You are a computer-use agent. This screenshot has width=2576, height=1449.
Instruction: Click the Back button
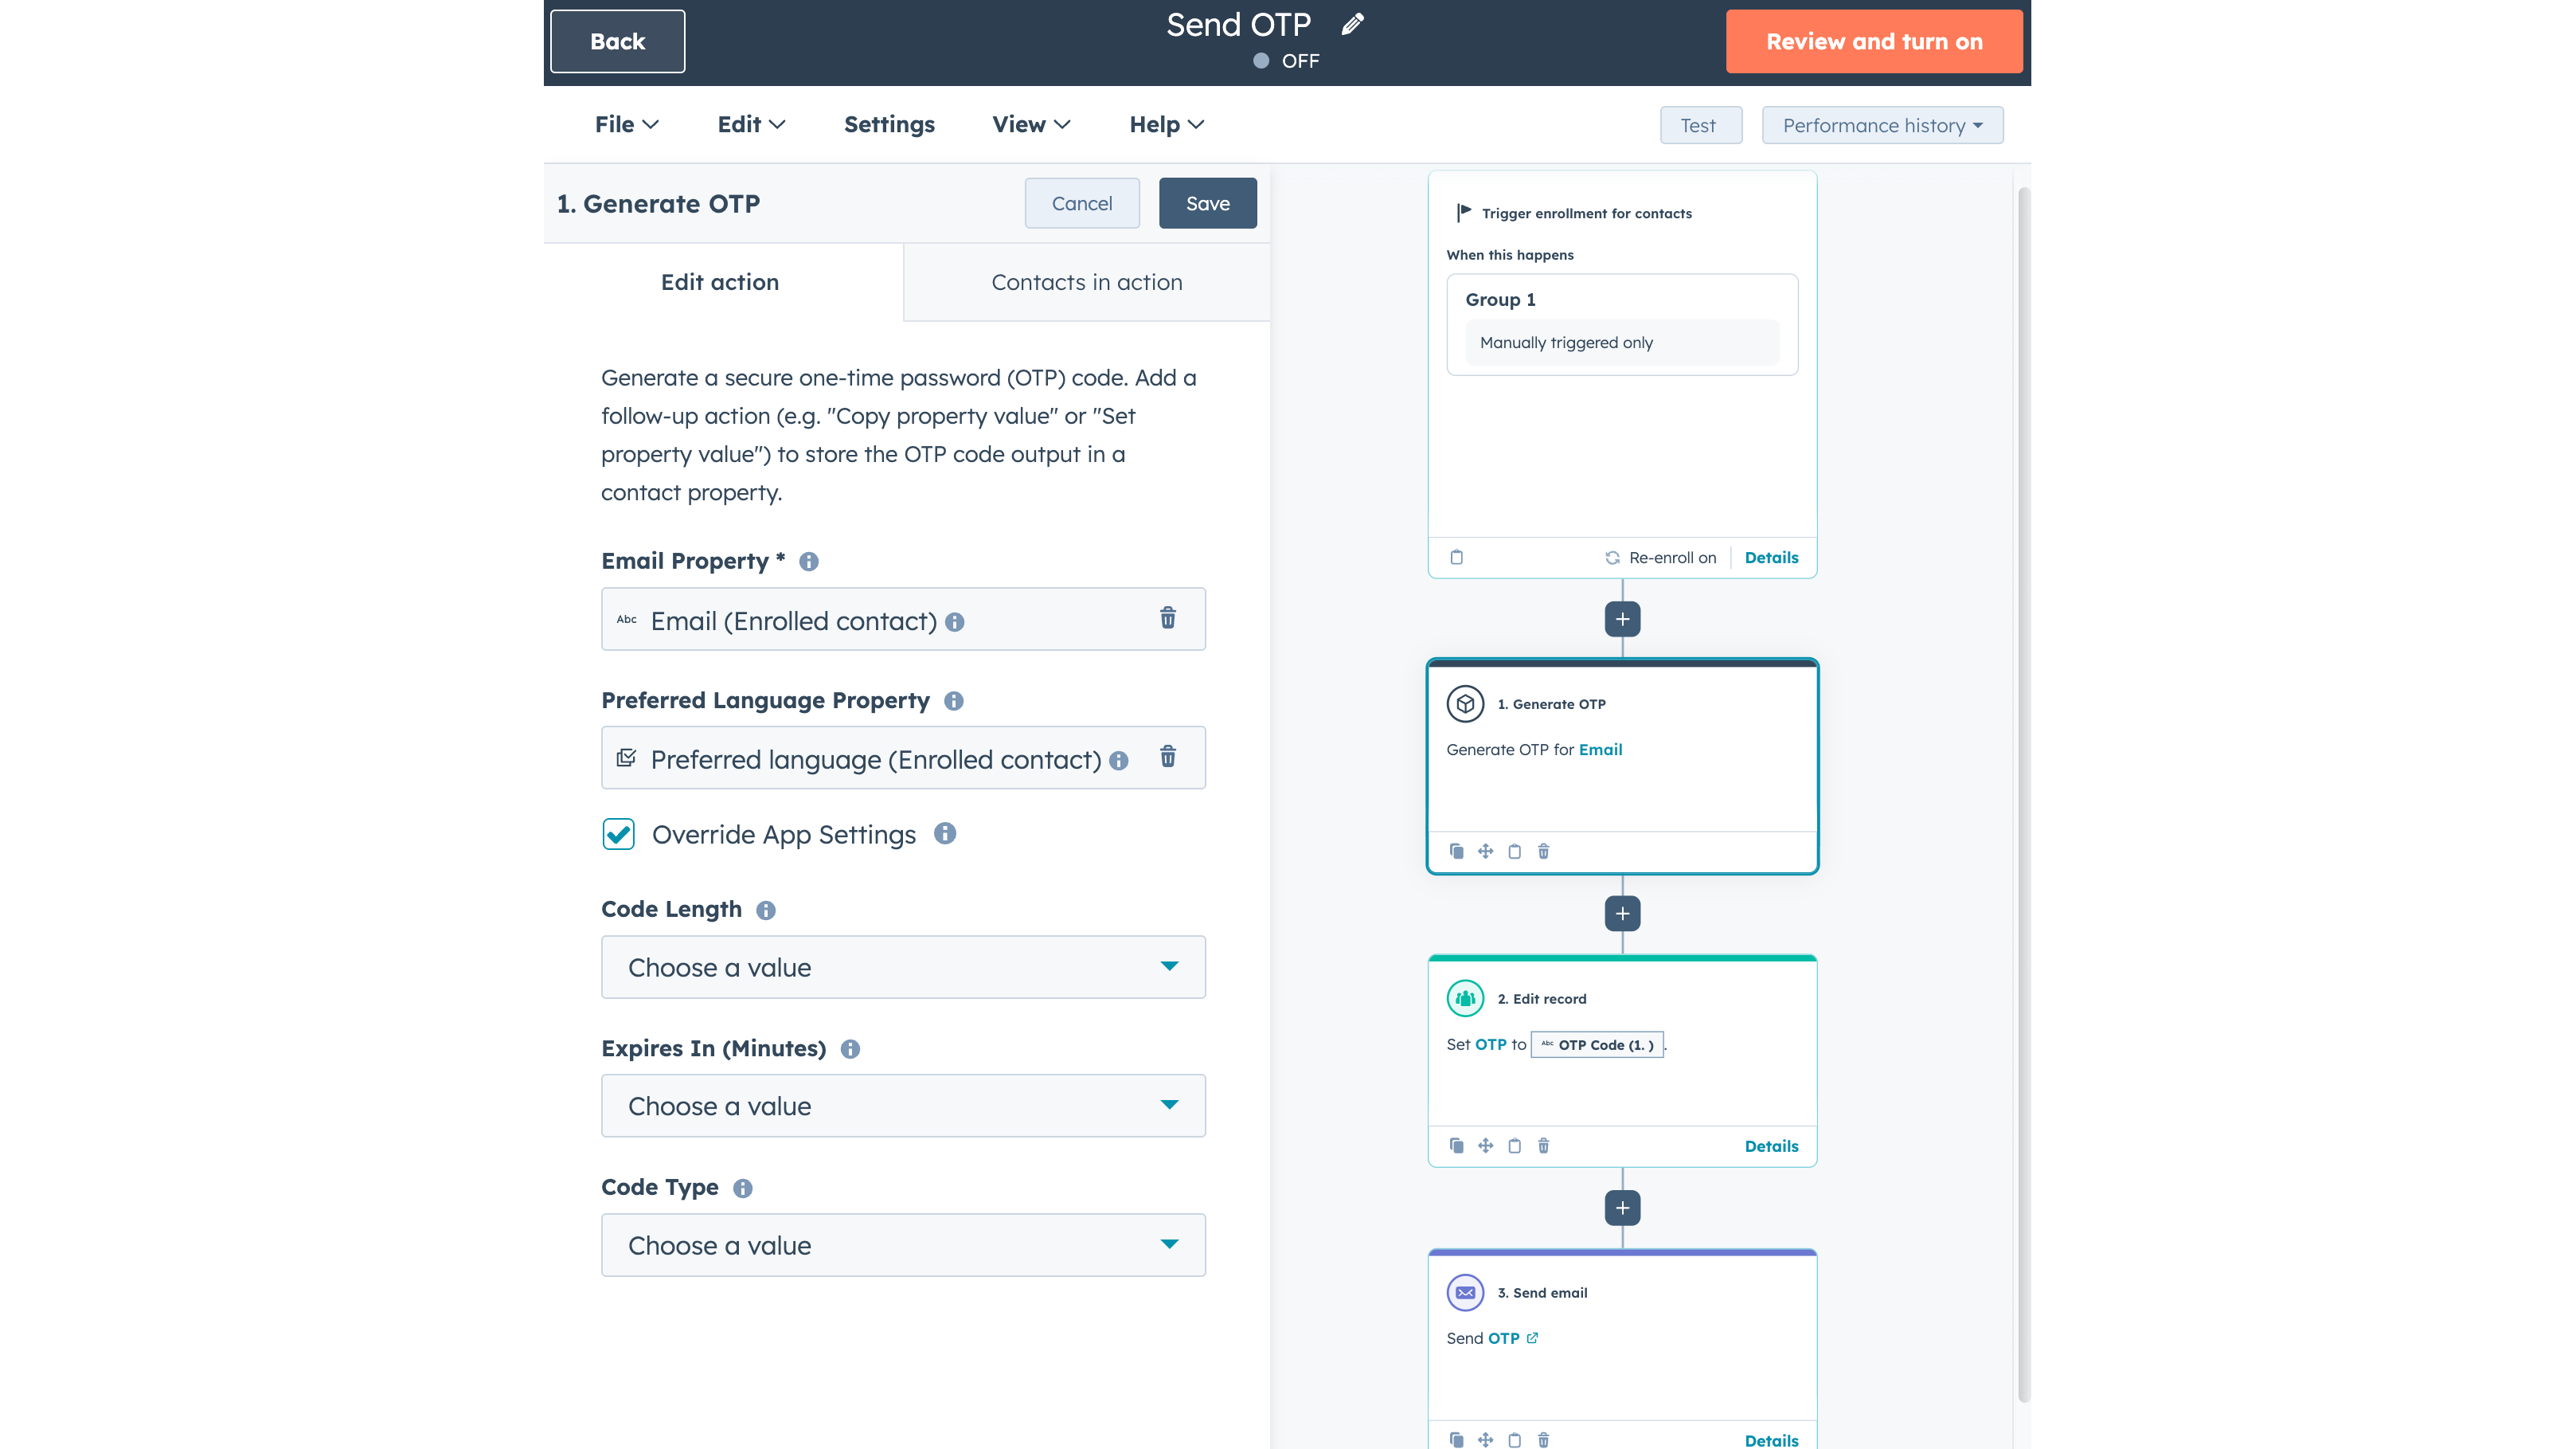(x=617, y=41)
